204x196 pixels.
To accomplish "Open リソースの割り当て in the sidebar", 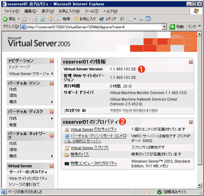I will click(x=24, y=184).
